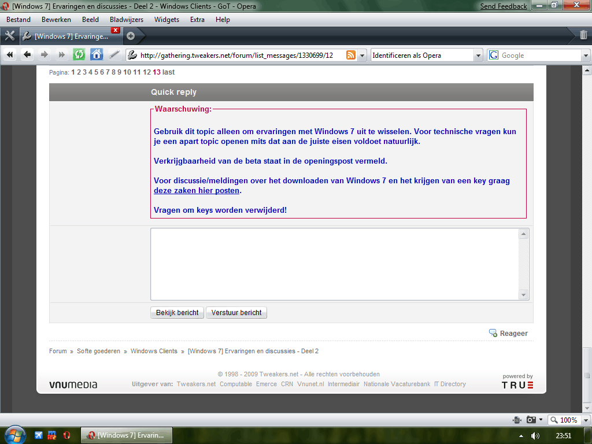Image resolution: width=592 pixels, height=444 pixels.
Task: Open the Ervaringen en discussies - Deel 2 breadcrumb
Action: 253,351
